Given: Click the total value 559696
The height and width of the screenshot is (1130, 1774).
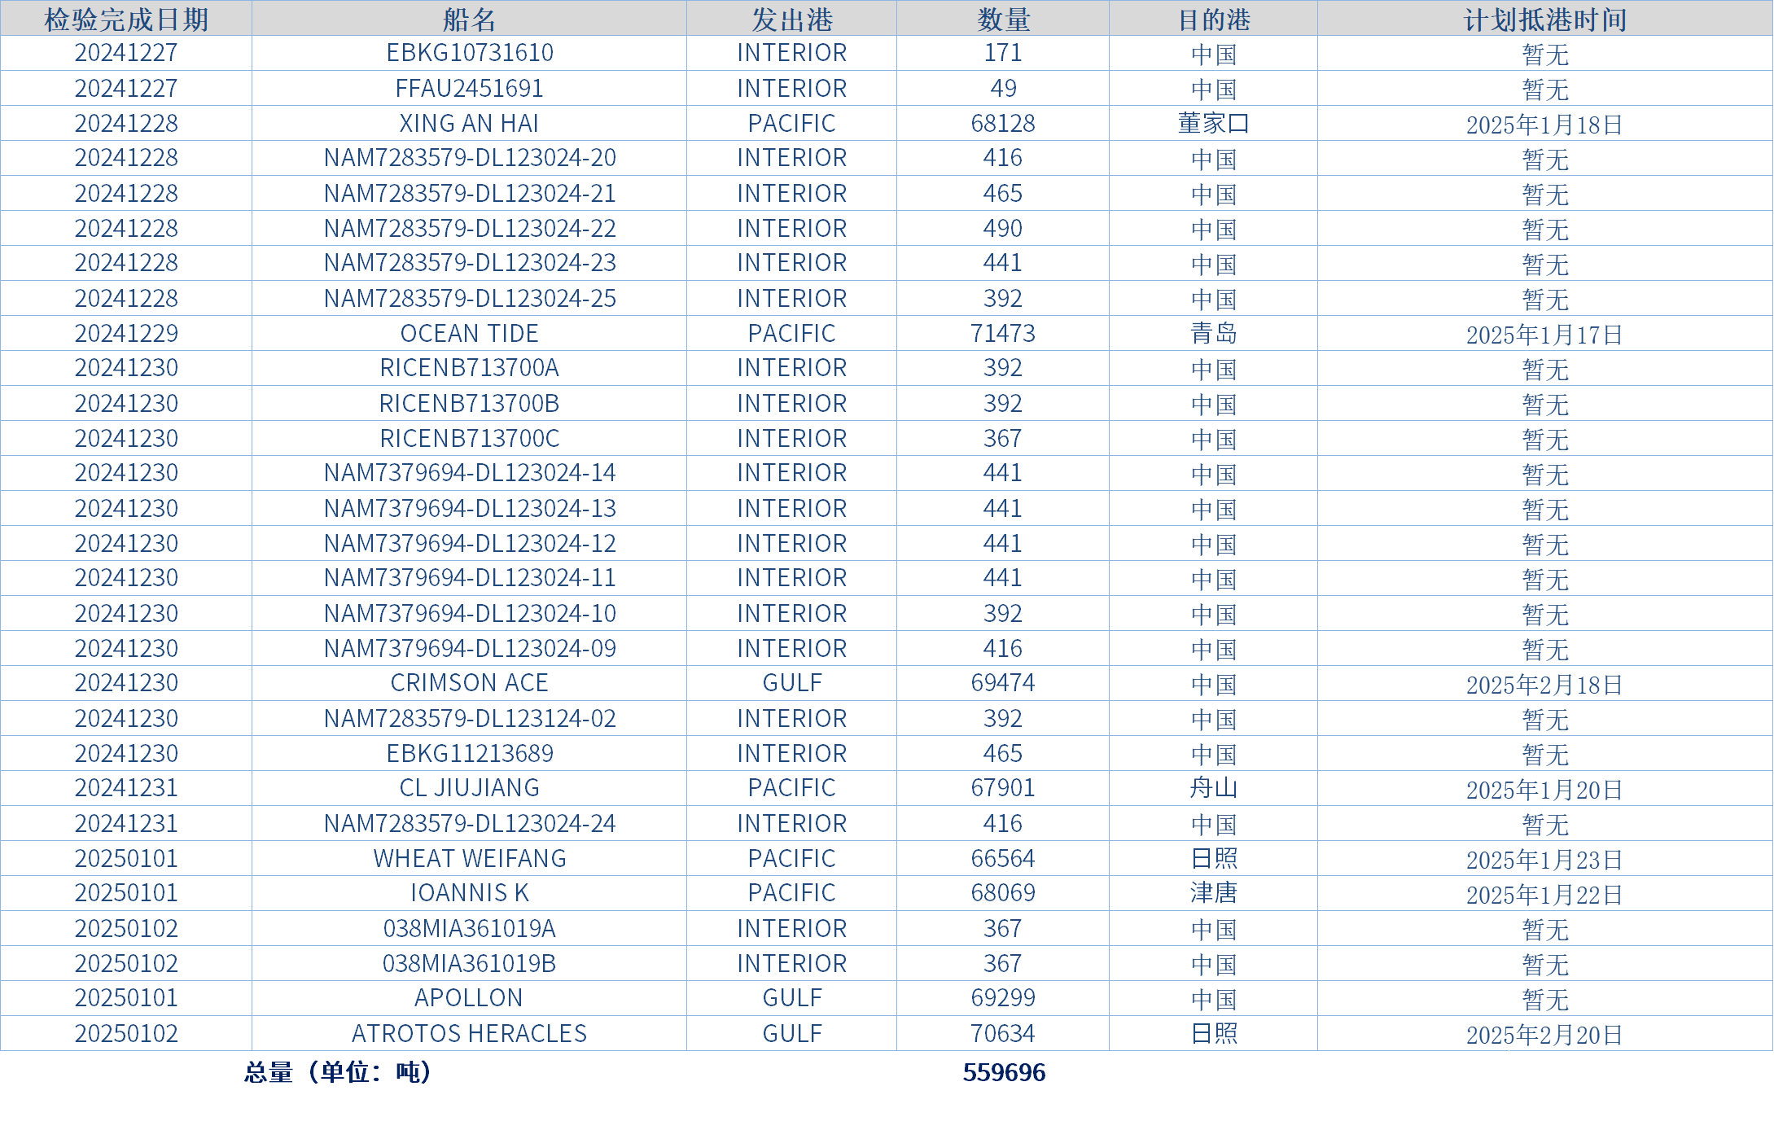Looking at the screenshot, I should coord(1004,1072).
